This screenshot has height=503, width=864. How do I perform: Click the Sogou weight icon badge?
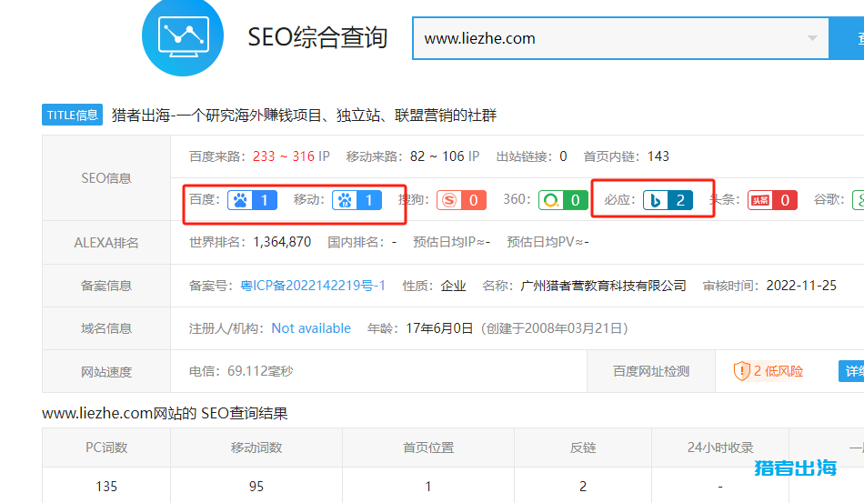pyautogui.click(x=461, y=200)
